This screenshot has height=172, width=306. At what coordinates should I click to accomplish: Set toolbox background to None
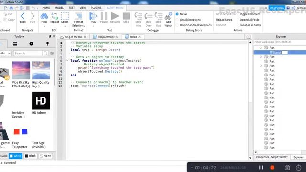pos(45,156)
